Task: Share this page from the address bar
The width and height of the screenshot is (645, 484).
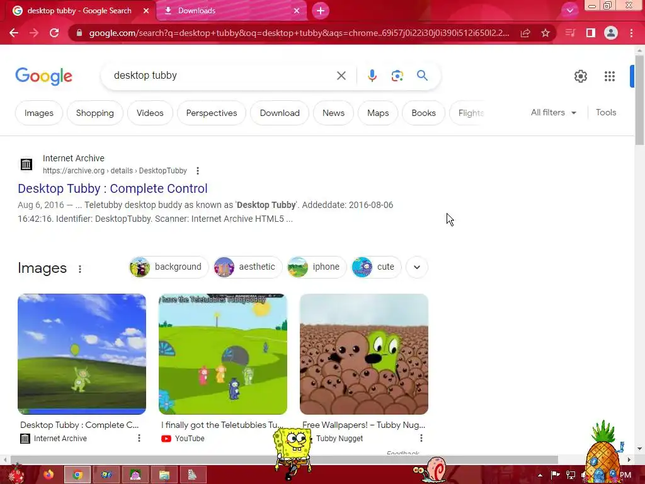Action: click(525, 33)
